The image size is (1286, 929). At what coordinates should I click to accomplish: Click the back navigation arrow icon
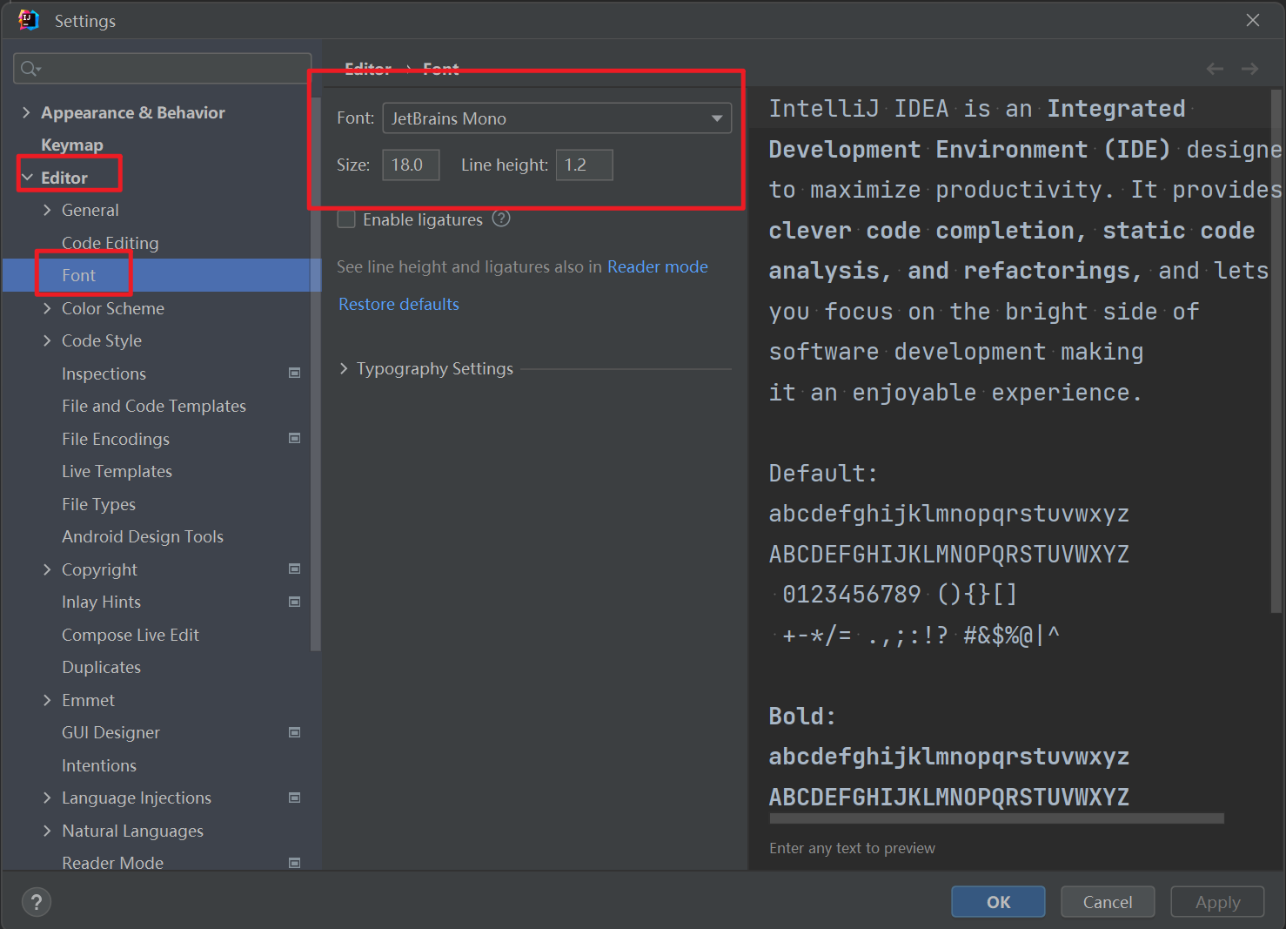tap(1215, 69)
